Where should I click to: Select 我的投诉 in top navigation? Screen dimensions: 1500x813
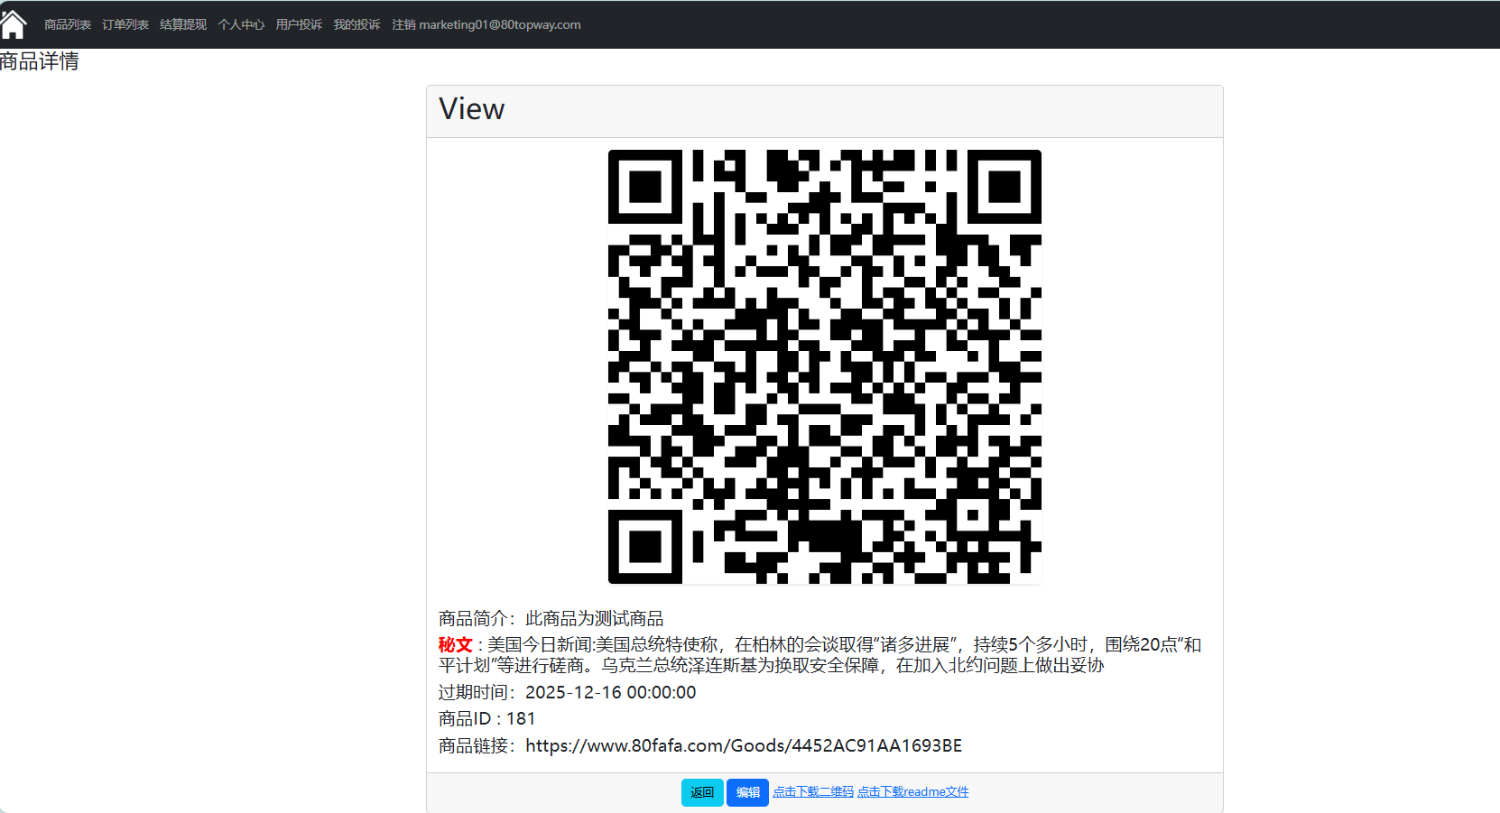(x=356, y=25)
